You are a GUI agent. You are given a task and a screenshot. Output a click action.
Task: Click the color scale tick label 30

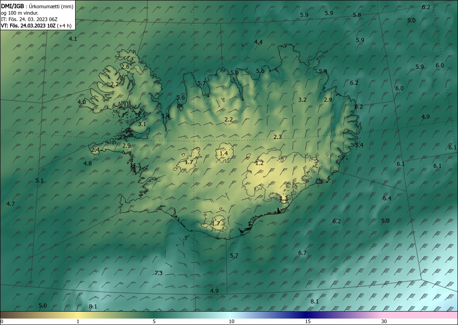tap(384, 321)
